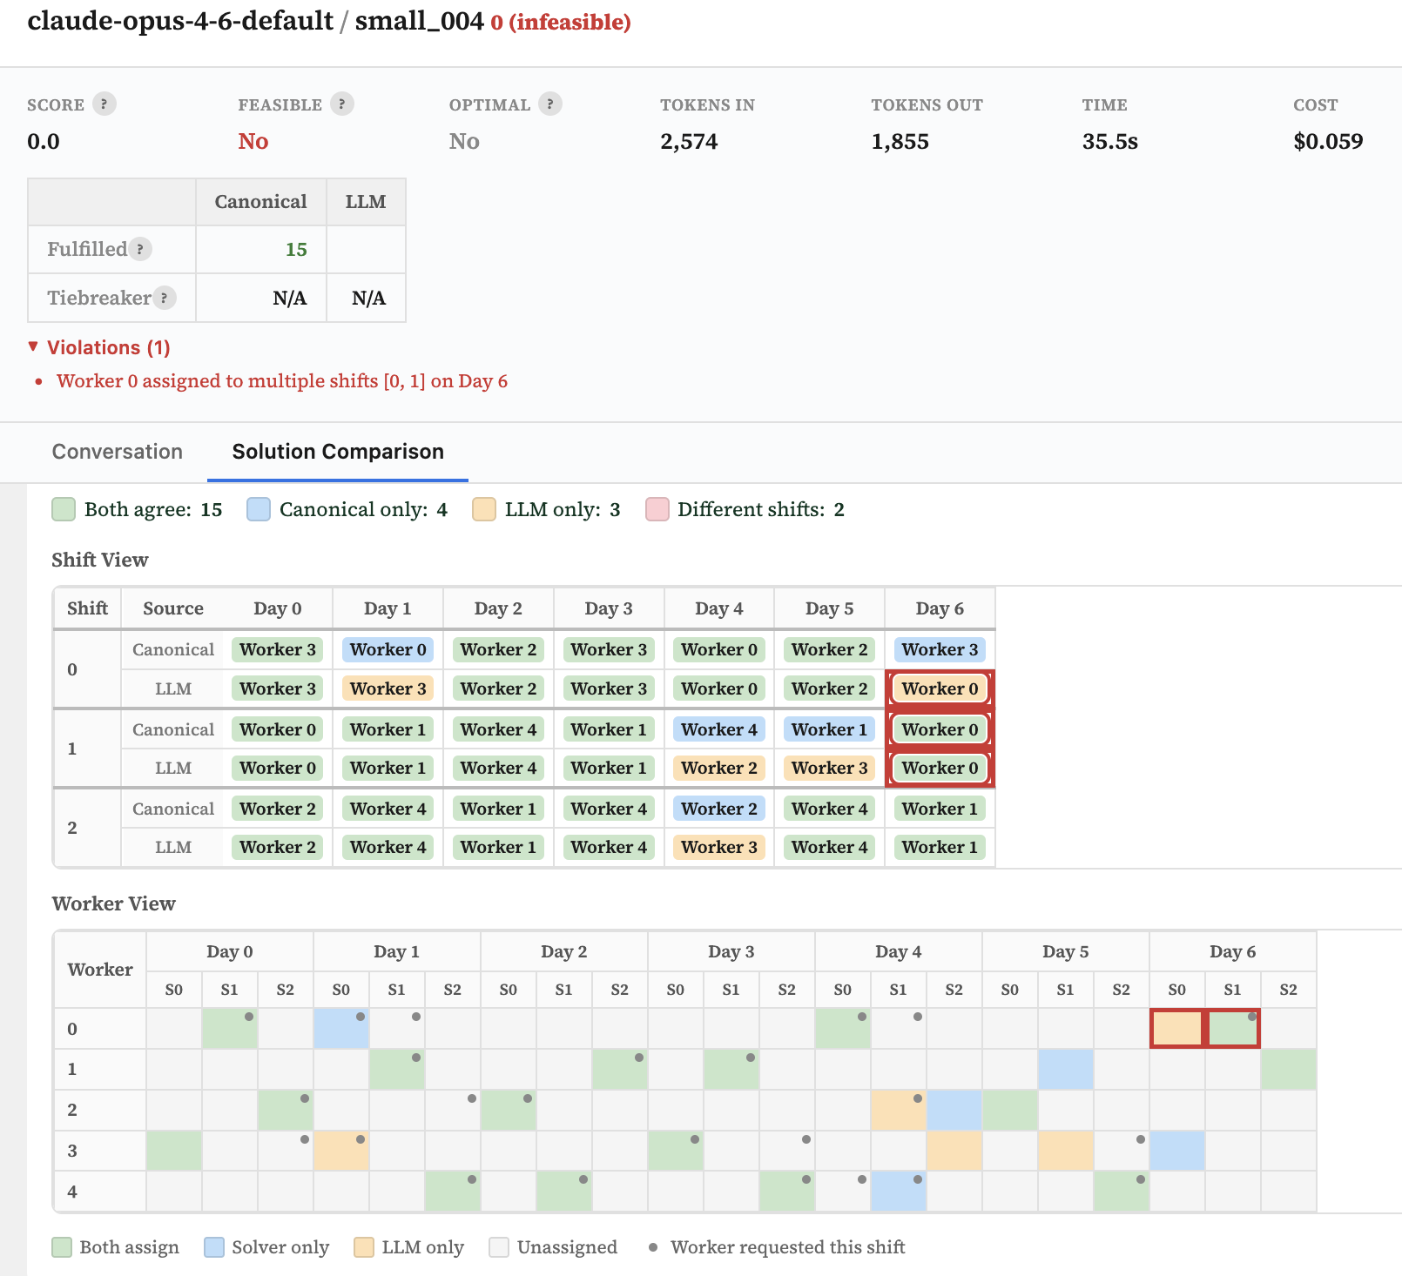Click the help icon next to SCORE

[104, 104]
